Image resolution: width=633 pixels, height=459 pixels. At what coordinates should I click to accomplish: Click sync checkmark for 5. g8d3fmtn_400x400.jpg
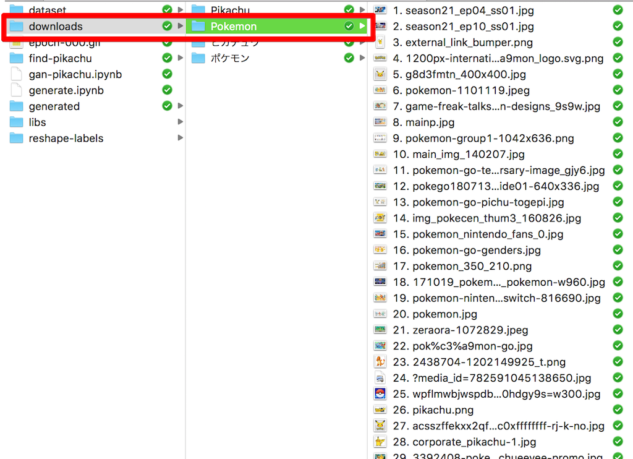click(618, 74)
